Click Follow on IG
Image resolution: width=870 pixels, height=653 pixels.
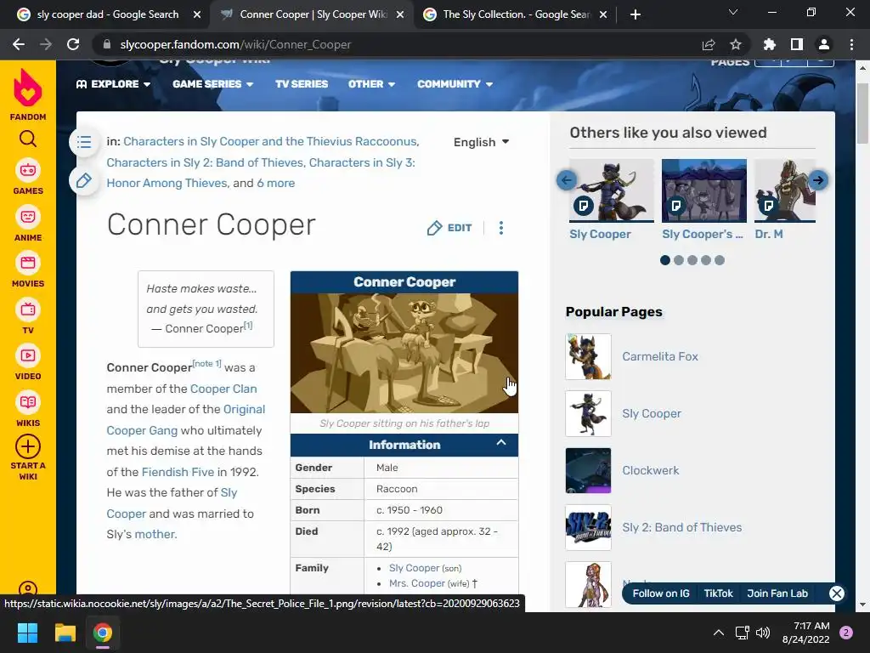click(x=661, y=593)
